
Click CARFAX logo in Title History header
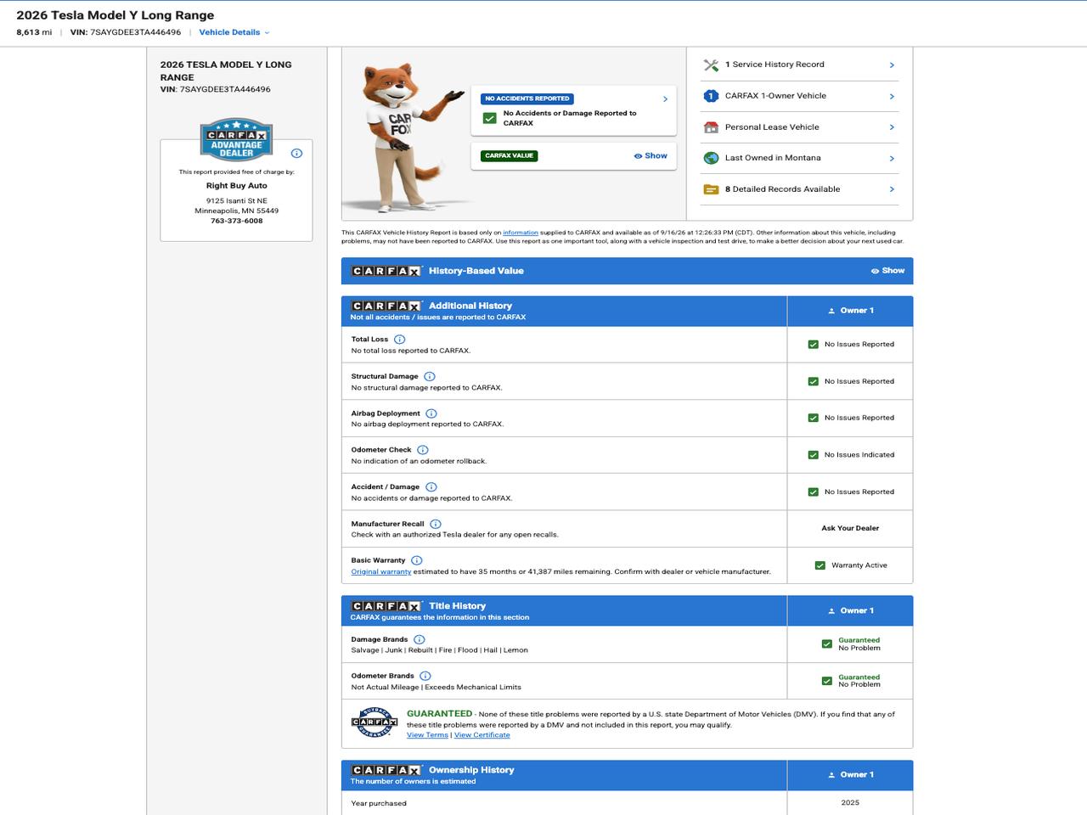click(386, 606)
